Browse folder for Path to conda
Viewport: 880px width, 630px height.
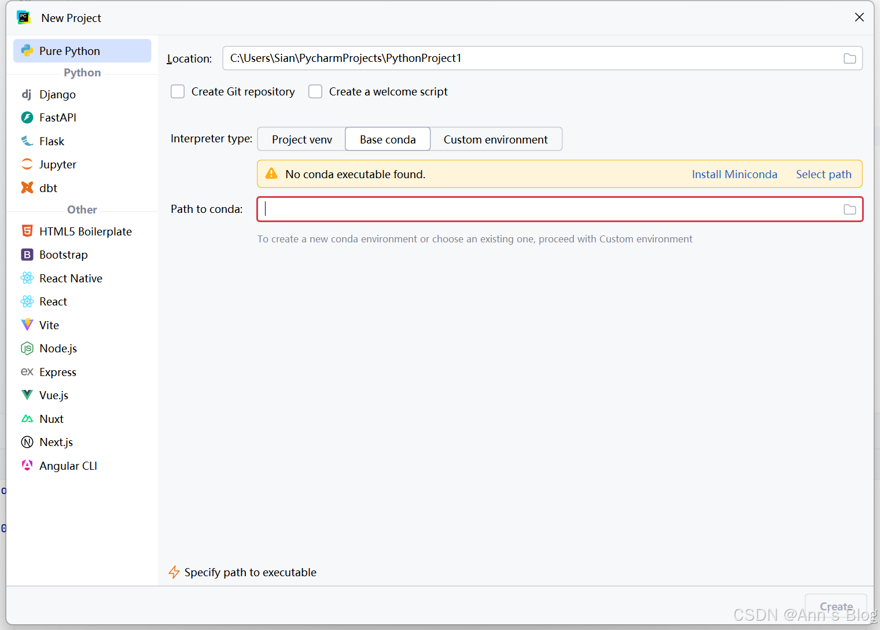[x=849, y=209]
